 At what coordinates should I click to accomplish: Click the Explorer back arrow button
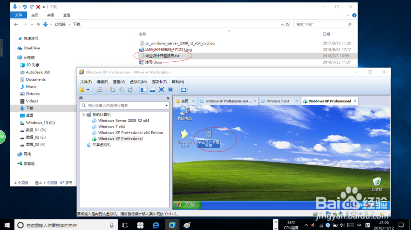(x=16, y=25)
